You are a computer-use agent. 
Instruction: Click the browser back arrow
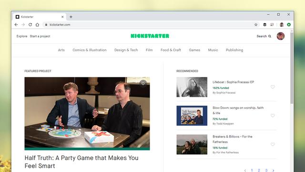[x=16, y=24]
